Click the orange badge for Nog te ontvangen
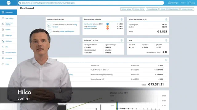197x110 pixels. tap(107, 26)
